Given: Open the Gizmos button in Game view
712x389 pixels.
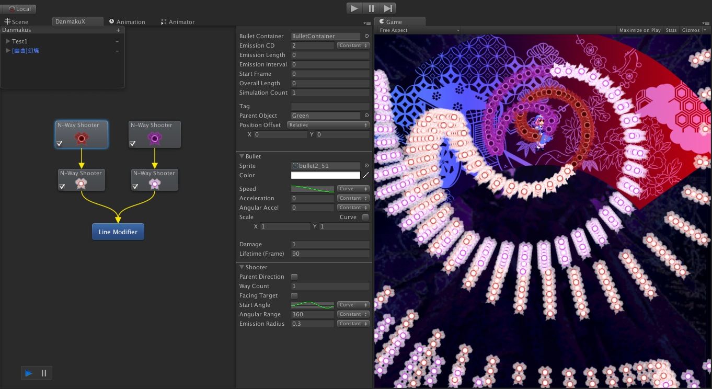Looking at the screenshot, I should [691, 30].
